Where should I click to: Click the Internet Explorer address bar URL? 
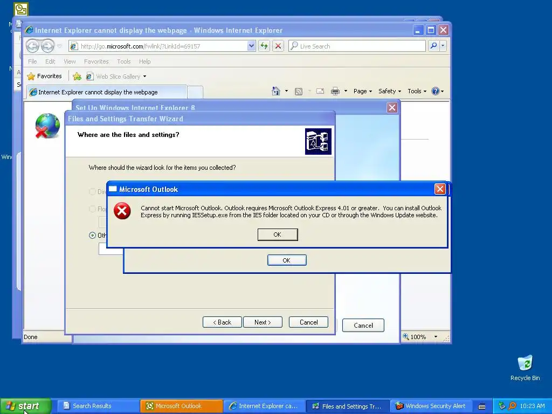pyautogui.click(x=140, y=46)
